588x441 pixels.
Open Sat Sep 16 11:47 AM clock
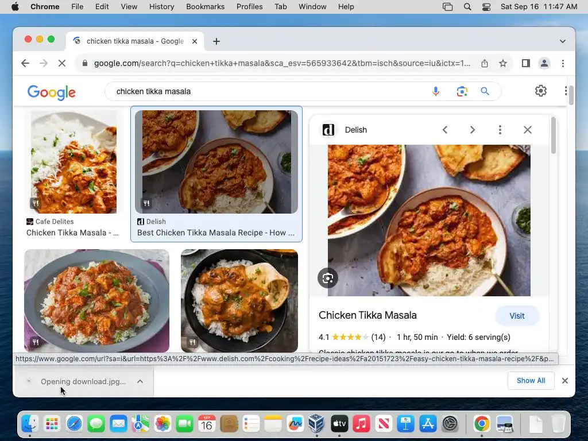[539, 7]
